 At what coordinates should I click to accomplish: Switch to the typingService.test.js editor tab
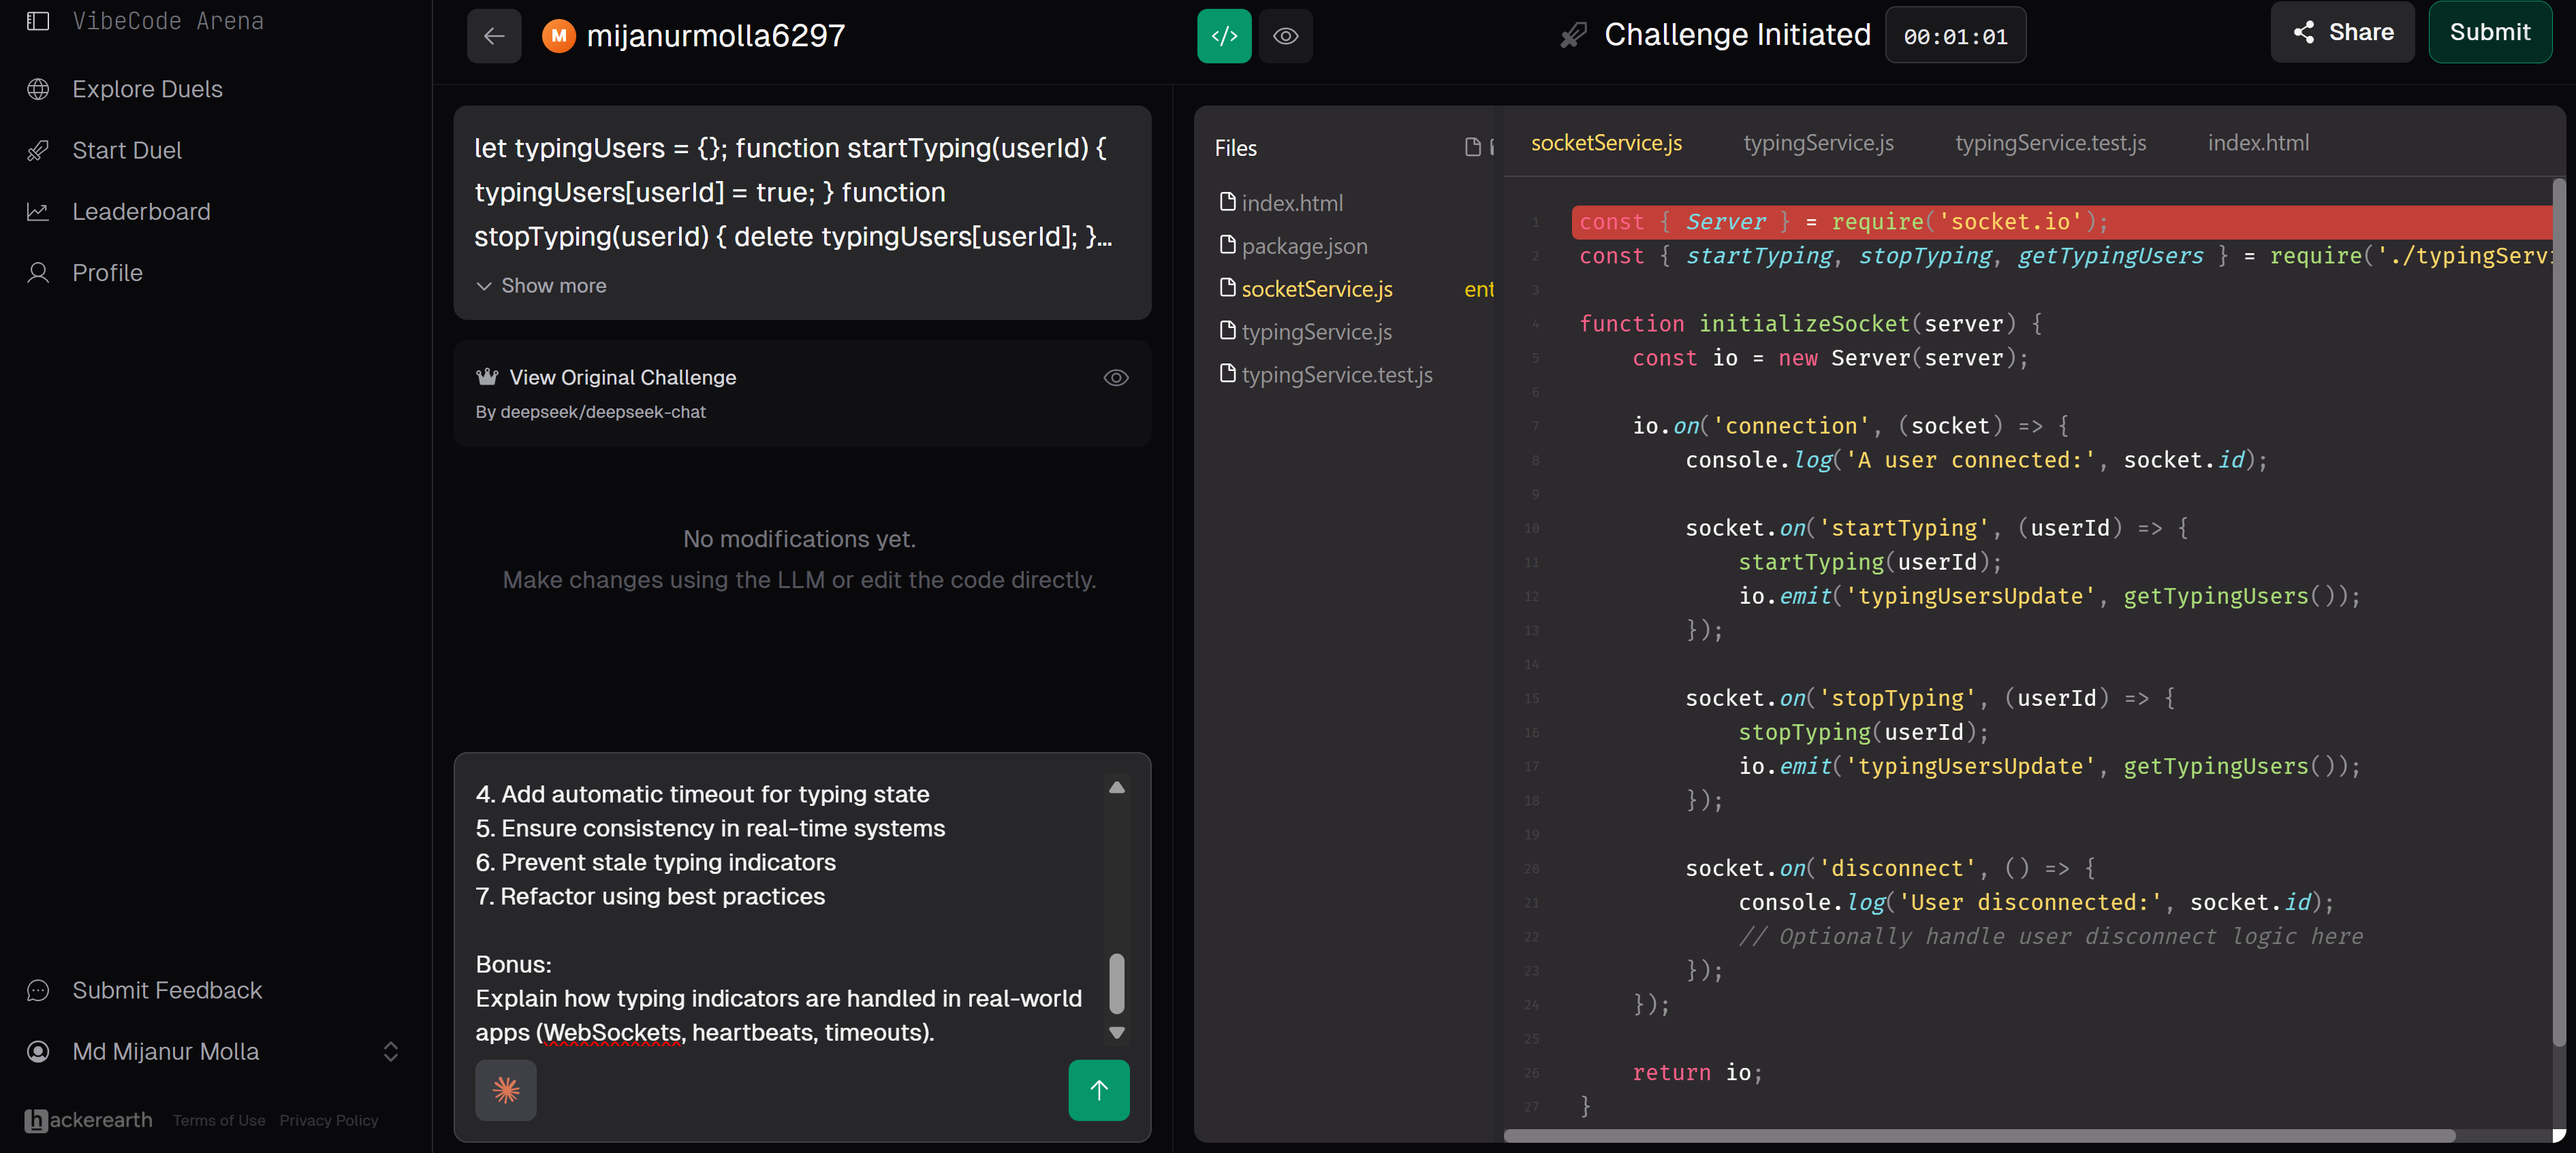click(x=2050, y=143)
